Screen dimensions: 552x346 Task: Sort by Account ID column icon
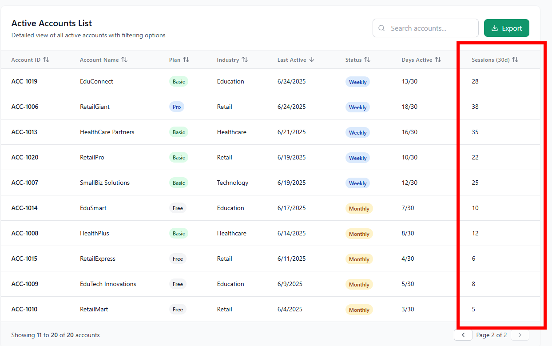(46, 60)
